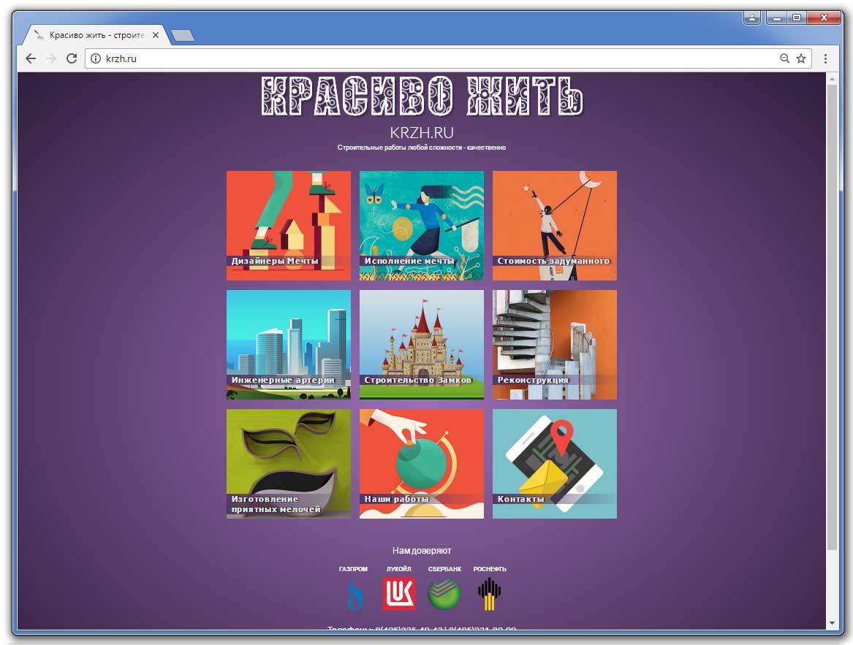853x645 pixels.
Task: Minimize the browser window
Action: click(777, 18)
